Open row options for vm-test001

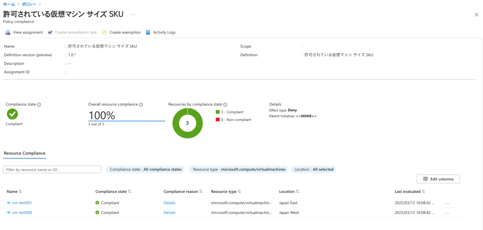coord(447,203)
